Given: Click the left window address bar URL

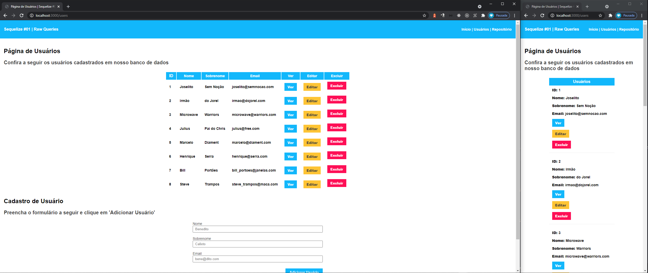Looking at the screenshot, I should (52, 15).
